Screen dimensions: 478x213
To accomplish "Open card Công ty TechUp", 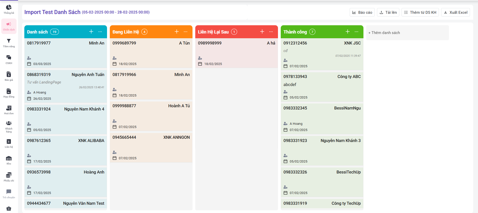I will coord(322,203).
